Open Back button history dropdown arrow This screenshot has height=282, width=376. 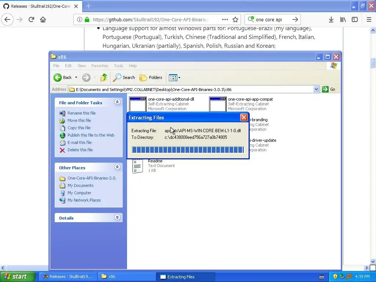point(76,77)
